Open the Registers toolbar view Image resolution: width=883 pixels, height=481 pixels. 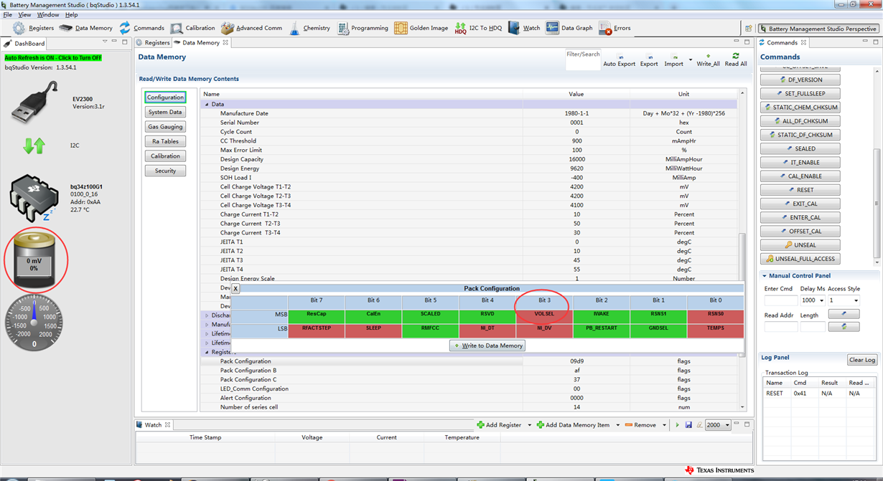(x=33, y=28)
